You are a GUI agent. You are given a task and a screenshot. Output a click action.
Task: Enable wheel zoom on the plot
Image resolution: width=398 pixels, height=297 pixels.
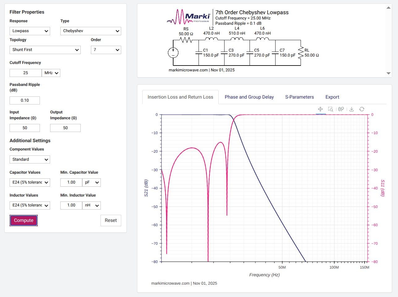(340, 109)
